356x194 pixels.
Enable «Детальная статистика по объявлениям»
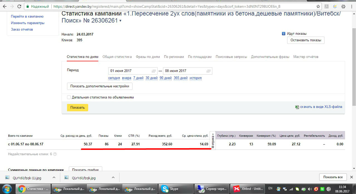click(68, 97)
